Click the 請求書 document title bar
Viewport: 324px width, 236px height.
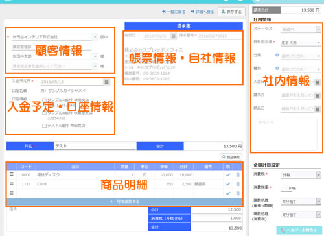pyautogui.click(x=183, y=26)
